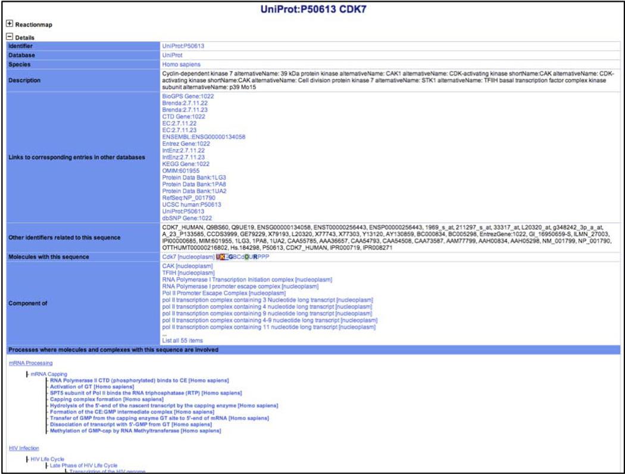Open the ENSEMBL:ENSG00000134058 link

click(x=204, y=137)
